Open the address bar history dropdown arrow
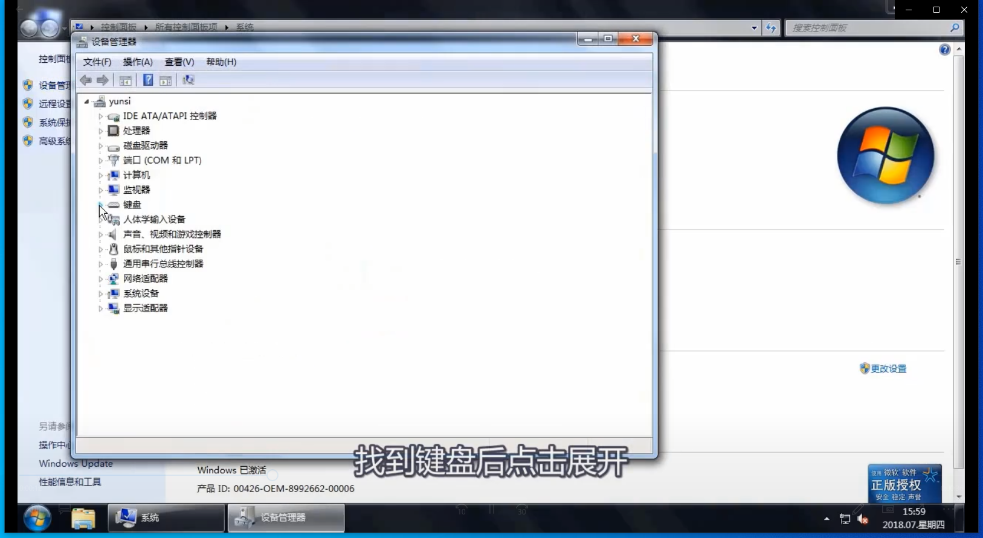983x538 pixels. (x=754, y=28)
